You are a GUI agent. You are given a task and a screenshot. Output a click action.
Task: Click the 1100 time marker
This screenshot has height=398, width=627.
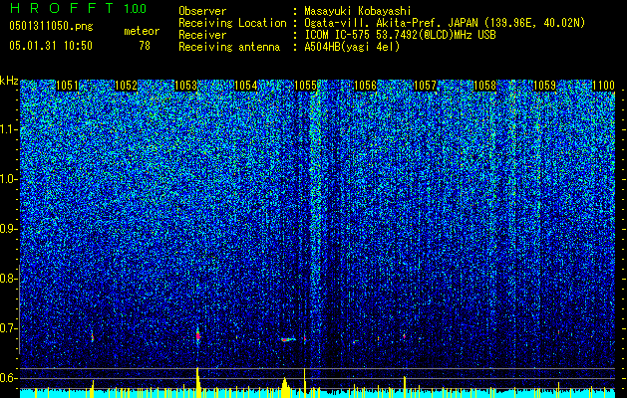pos(603,86)
